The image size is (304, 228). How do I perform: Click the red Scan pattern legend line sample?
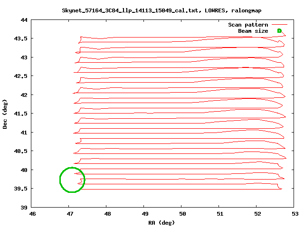click(x=279, y=25)
